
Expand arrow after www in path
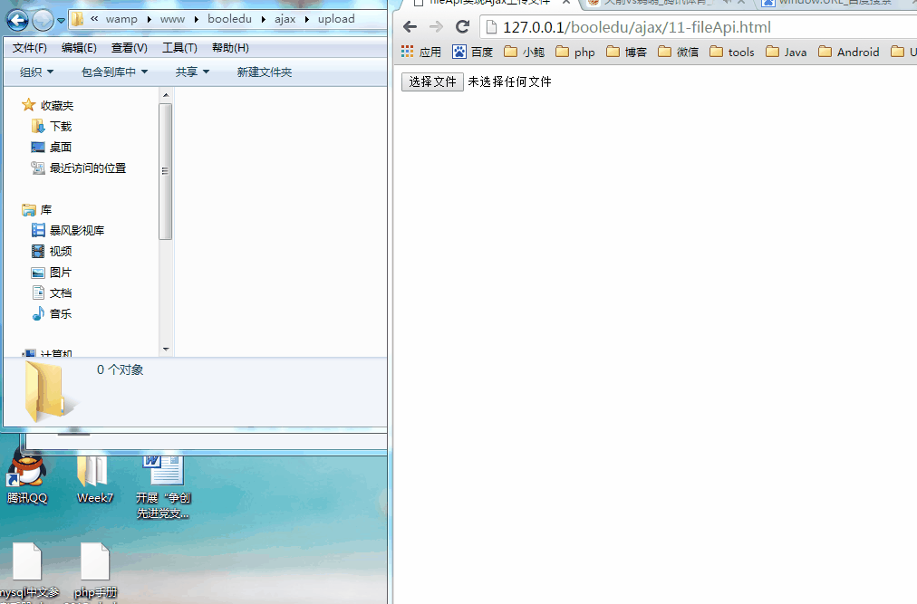coord(197,19)
